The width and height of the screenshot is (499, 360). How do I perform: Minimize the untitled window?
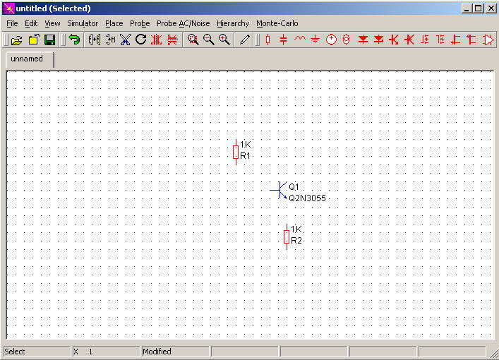[467, 8]
